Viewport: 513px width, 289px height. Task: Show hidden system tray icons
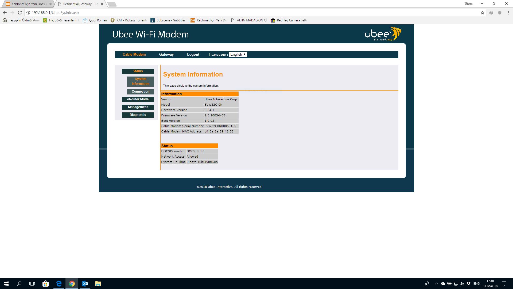tap(437, 284)
